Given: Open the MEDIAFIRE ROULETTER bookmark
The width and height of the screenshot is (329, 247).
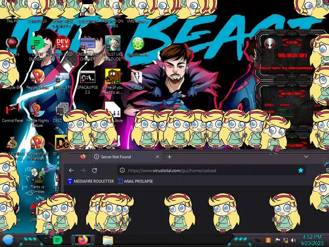Looking at the screenshot, I should (91, 181).
